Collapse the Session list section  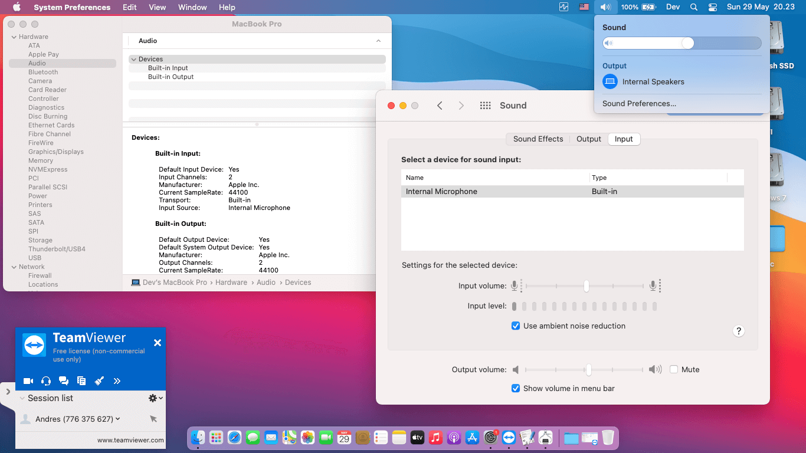pos(22,398)
